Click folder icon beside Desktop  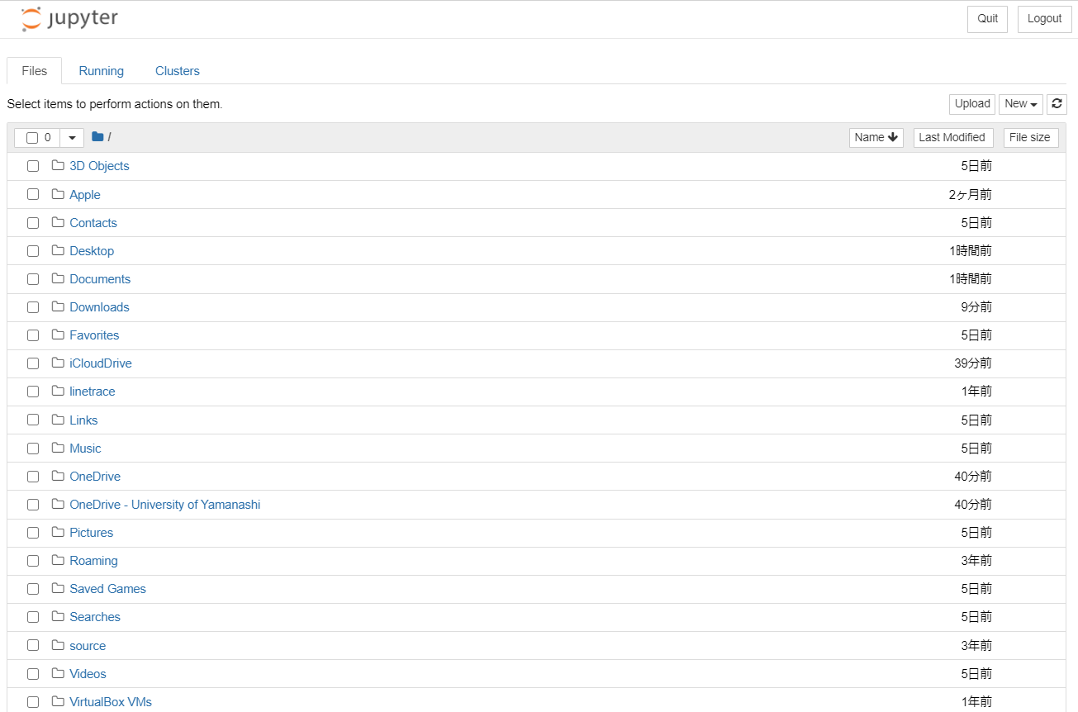[58, 250]
